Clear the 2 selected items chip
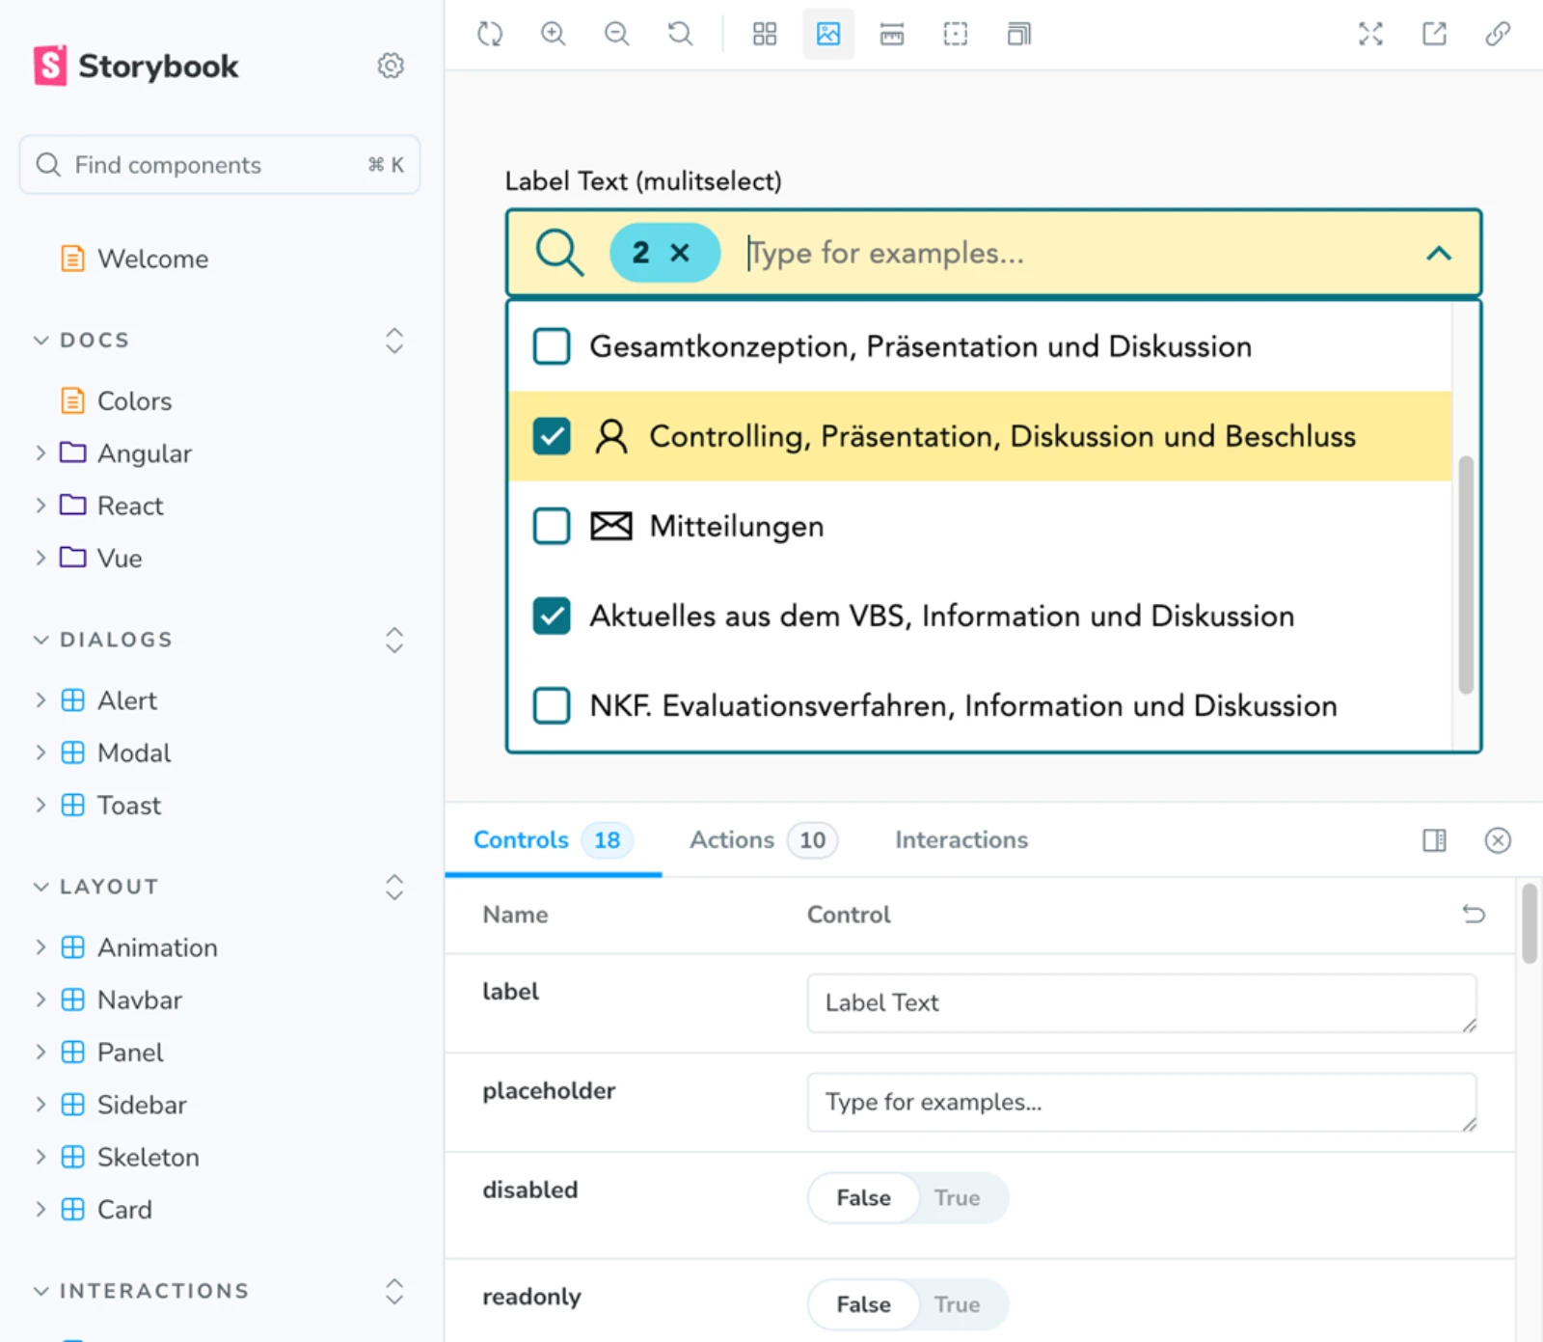Image resolution: width=1543 pixels, height=1342 pixels. click(680, 253)
